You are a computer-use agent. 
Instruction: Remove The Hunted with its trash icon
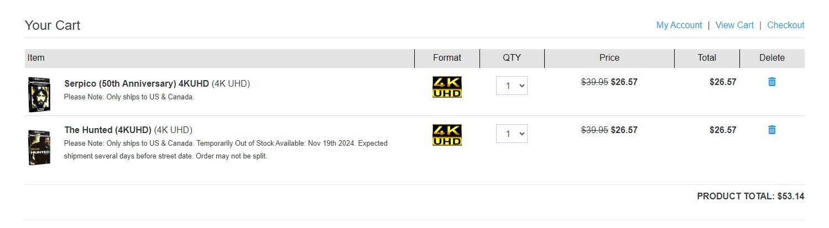772,130
